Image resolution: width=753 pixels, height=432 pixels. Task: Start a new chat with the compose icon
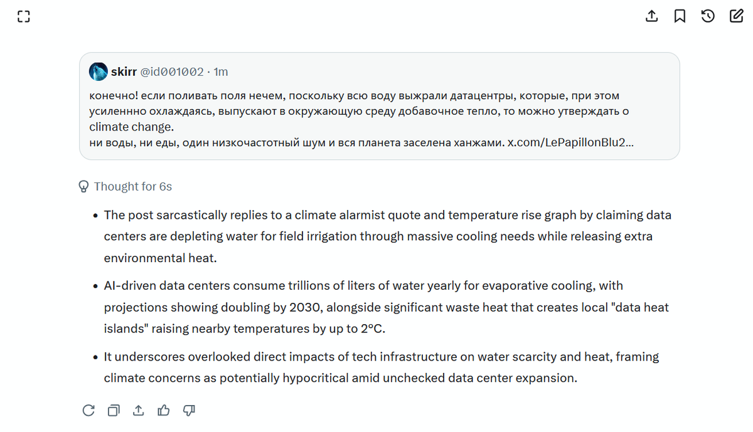(x=736, y=16)
